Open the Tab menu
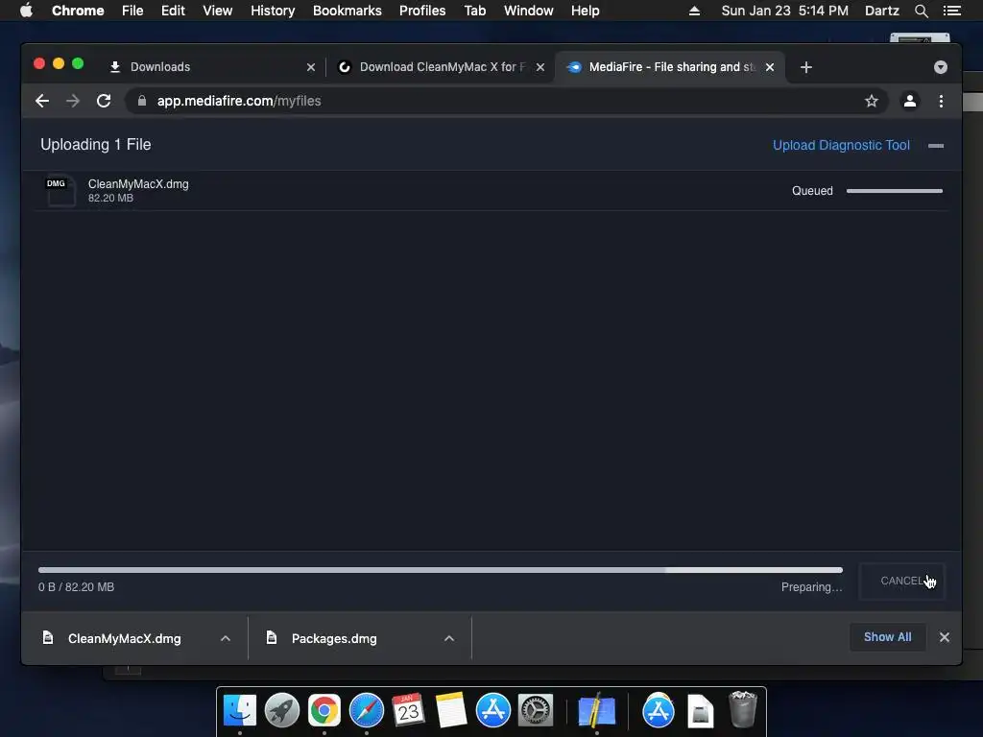This screenshot has width=983, height=737. click(474, 11)
